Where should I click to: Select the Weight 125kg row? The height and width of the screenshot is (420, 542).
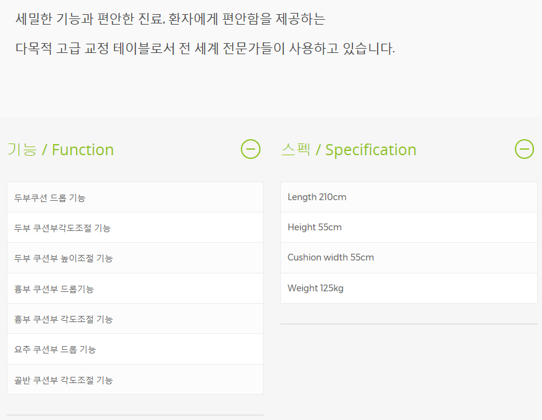click(x=408, y=288)
